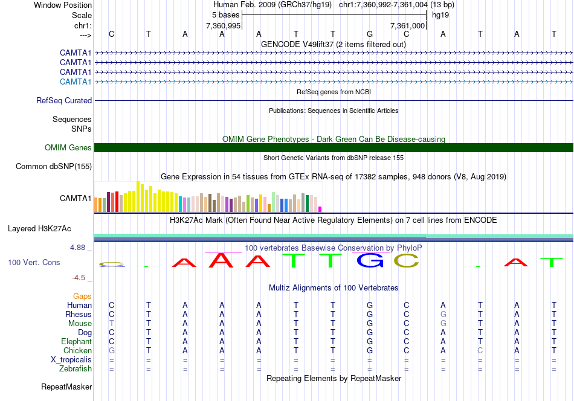Click the -4.5 lower PhyloP scale value
Viewport: 574px width, 401px height.
coord(79,278)
